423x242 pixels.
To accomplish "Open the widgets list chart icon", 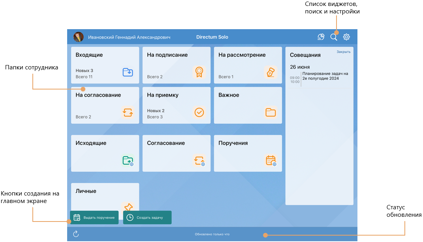I will pyautogui.click(x=321, y=37).
